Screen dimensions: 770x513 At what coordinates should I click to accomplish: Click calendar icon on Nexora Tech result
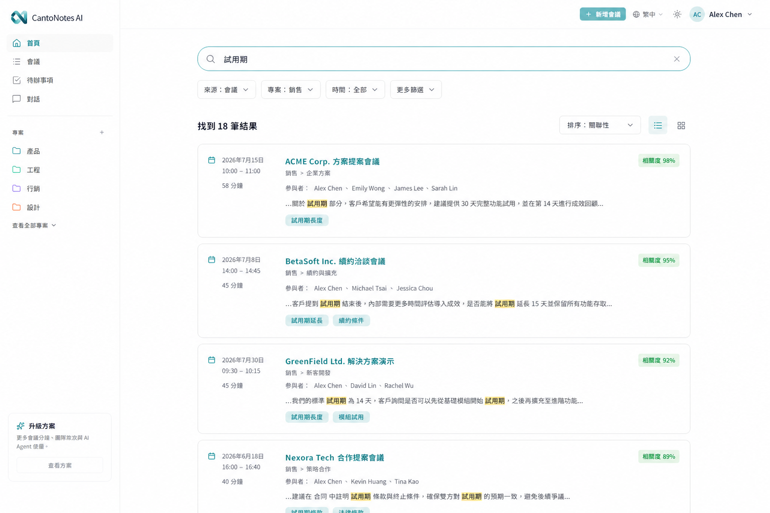coord(212,456)
